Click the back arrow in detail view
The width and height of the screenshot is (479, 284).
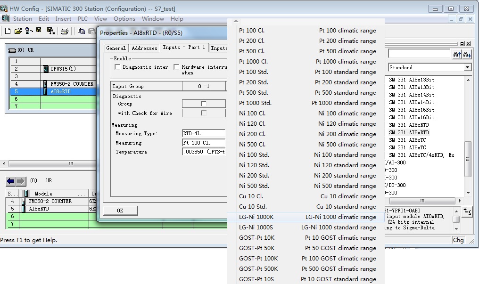[10, 181]
